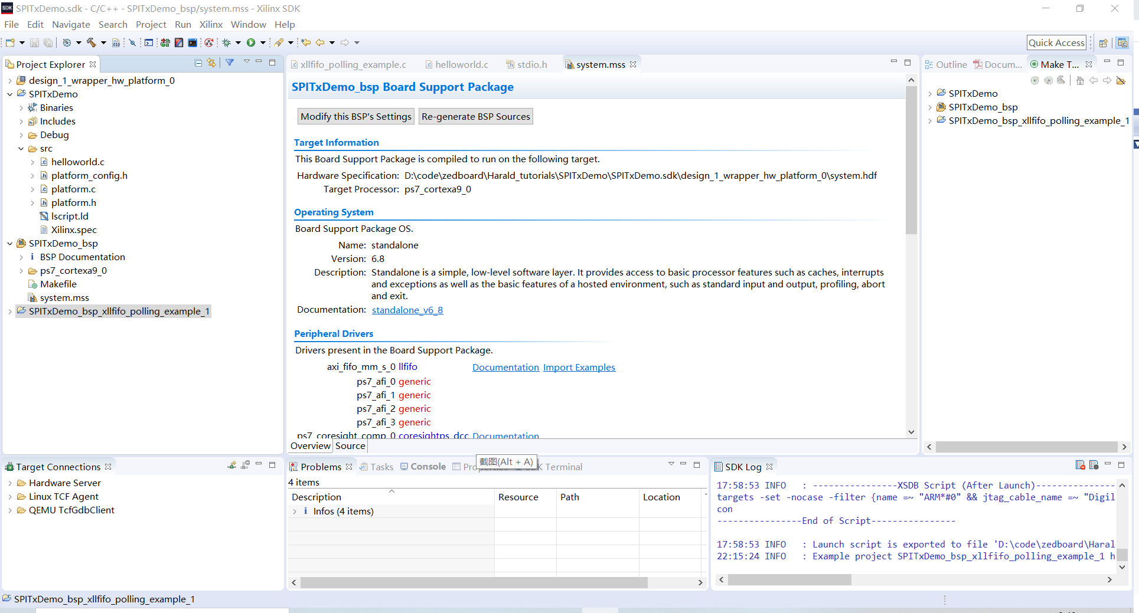The width and height of the screenshot is (1139, 613).
Task: Close the system.mss editor tab
Action: pos(633,64)
